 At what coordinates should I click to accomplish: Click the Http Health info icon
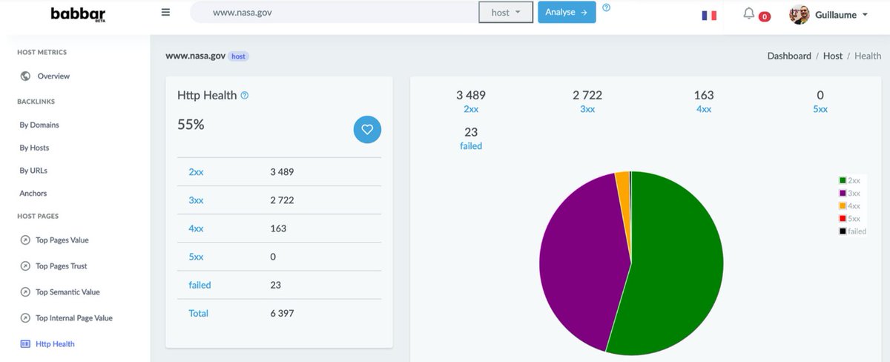click(245, 96)
